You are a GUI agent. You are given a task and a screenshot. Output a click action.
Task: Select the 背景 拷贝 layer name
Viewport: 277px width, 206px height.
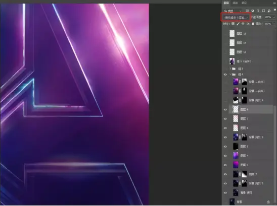pos(246,193)
